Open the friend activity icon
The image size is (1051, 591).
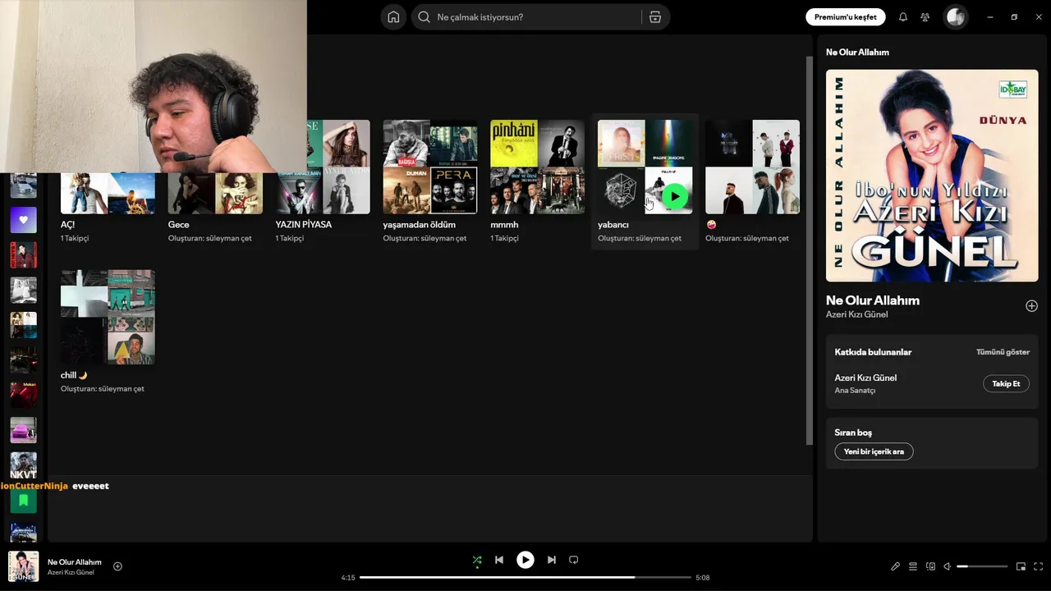tap(925, 17)
